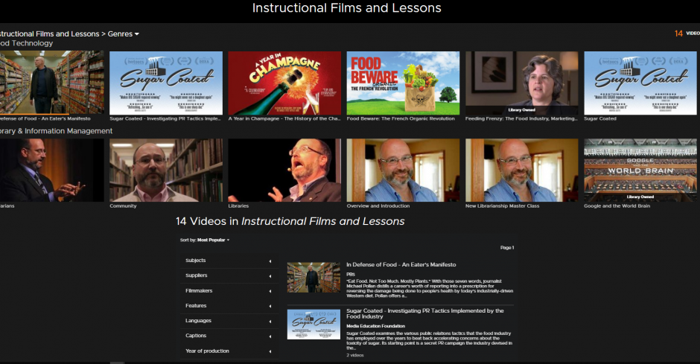Expand the Filmmakers filter
The height and width of the screenshot is (364, 700).
point(229,291)
